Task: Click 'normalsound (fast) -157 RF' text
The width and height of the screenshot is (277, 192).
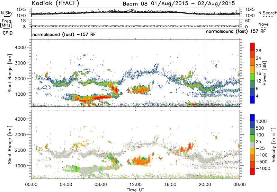Action: (64, 34)
